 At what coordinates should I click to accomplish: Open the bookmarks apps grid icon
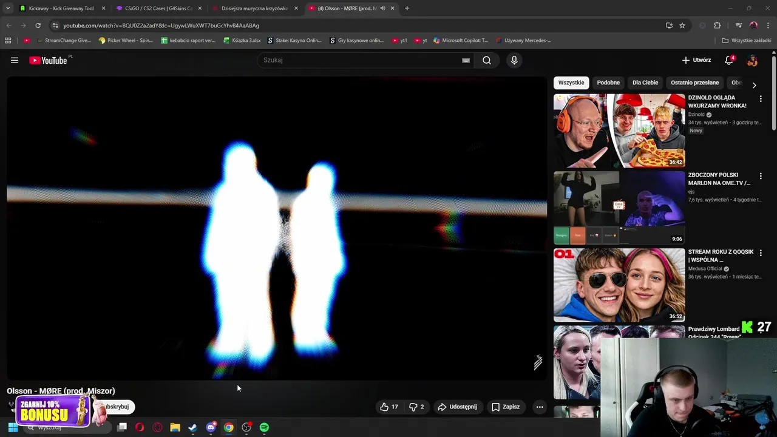(8, 41)
